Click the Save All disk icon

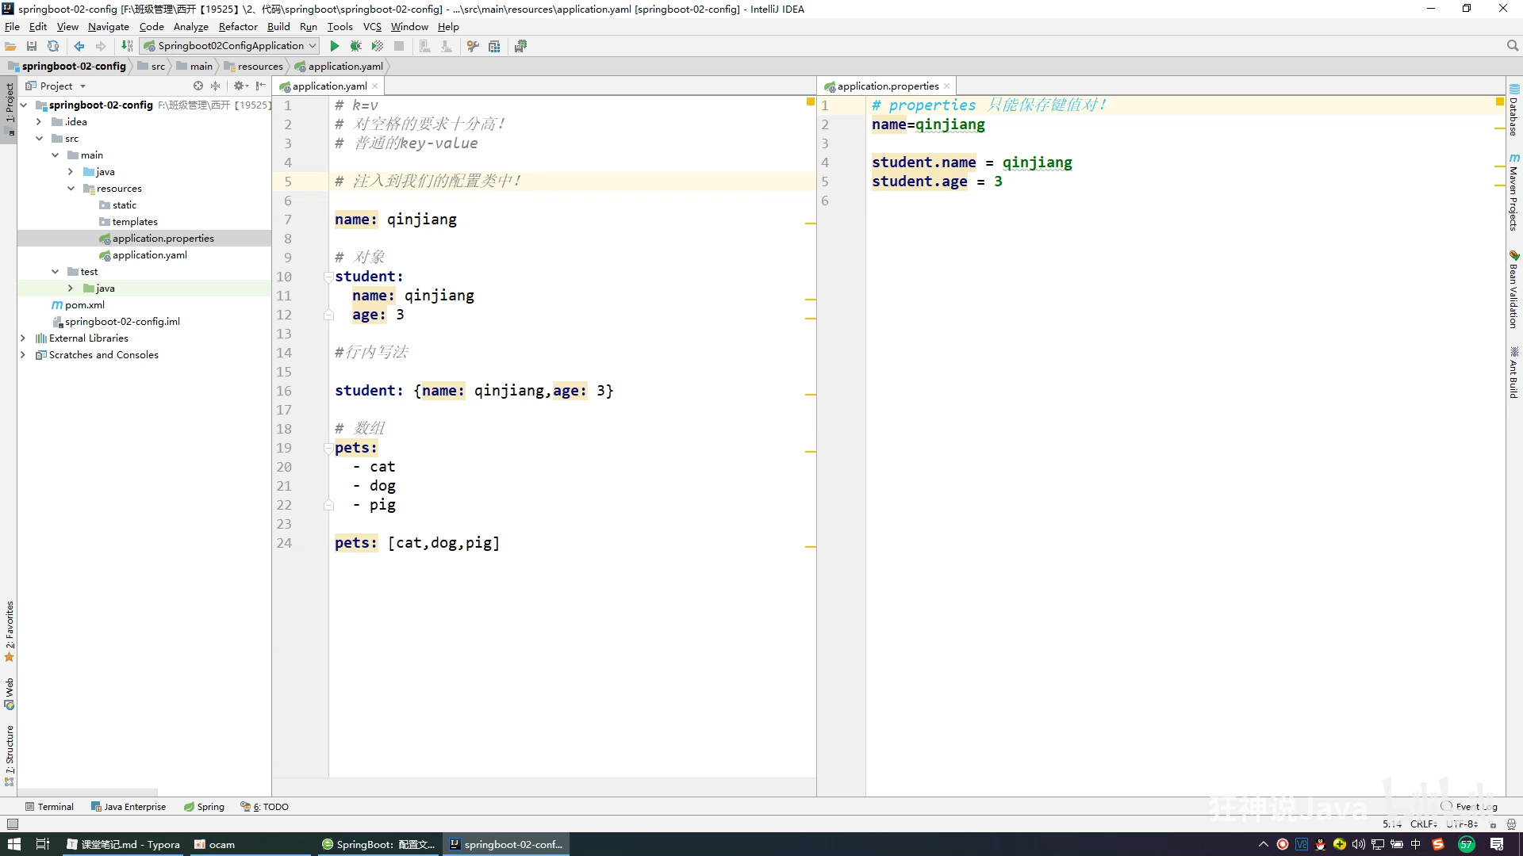(32, 46)
